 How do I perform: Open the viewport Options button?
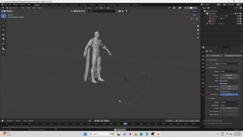point(196,11)
